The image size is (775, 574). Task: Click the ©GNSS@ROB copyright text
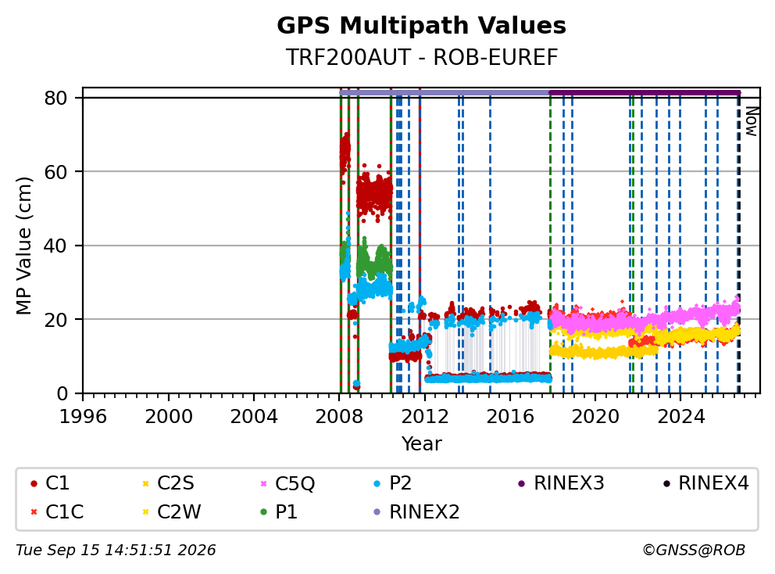click(694, 551)
